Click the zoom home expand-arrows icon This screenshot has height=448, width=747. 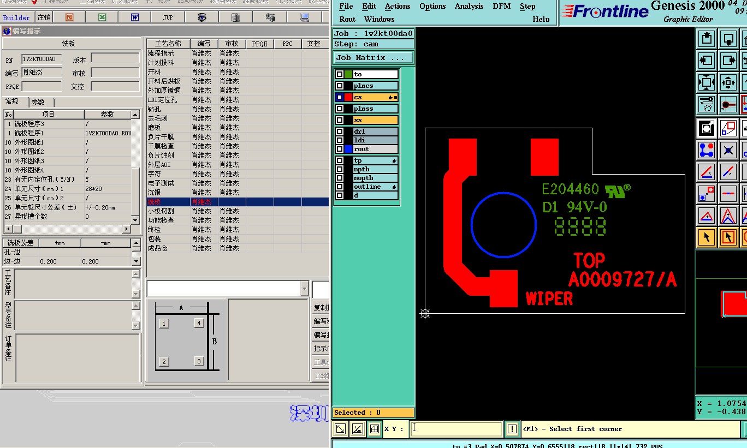707,82
